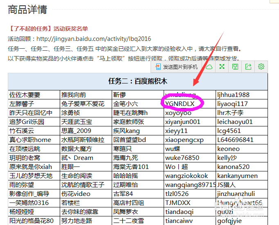Click the 商品详情 heading
Screen dimensions: 279x225
[27, 9]
